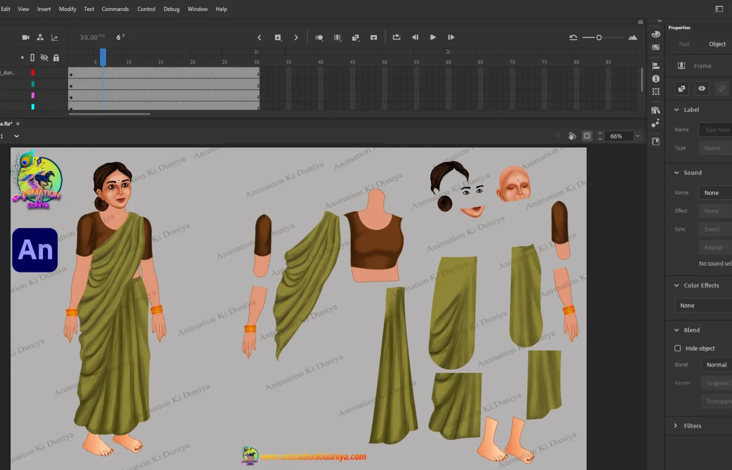Expand the Filters section
The height and width of the screenshot is (470, 732).
point(677,426)
